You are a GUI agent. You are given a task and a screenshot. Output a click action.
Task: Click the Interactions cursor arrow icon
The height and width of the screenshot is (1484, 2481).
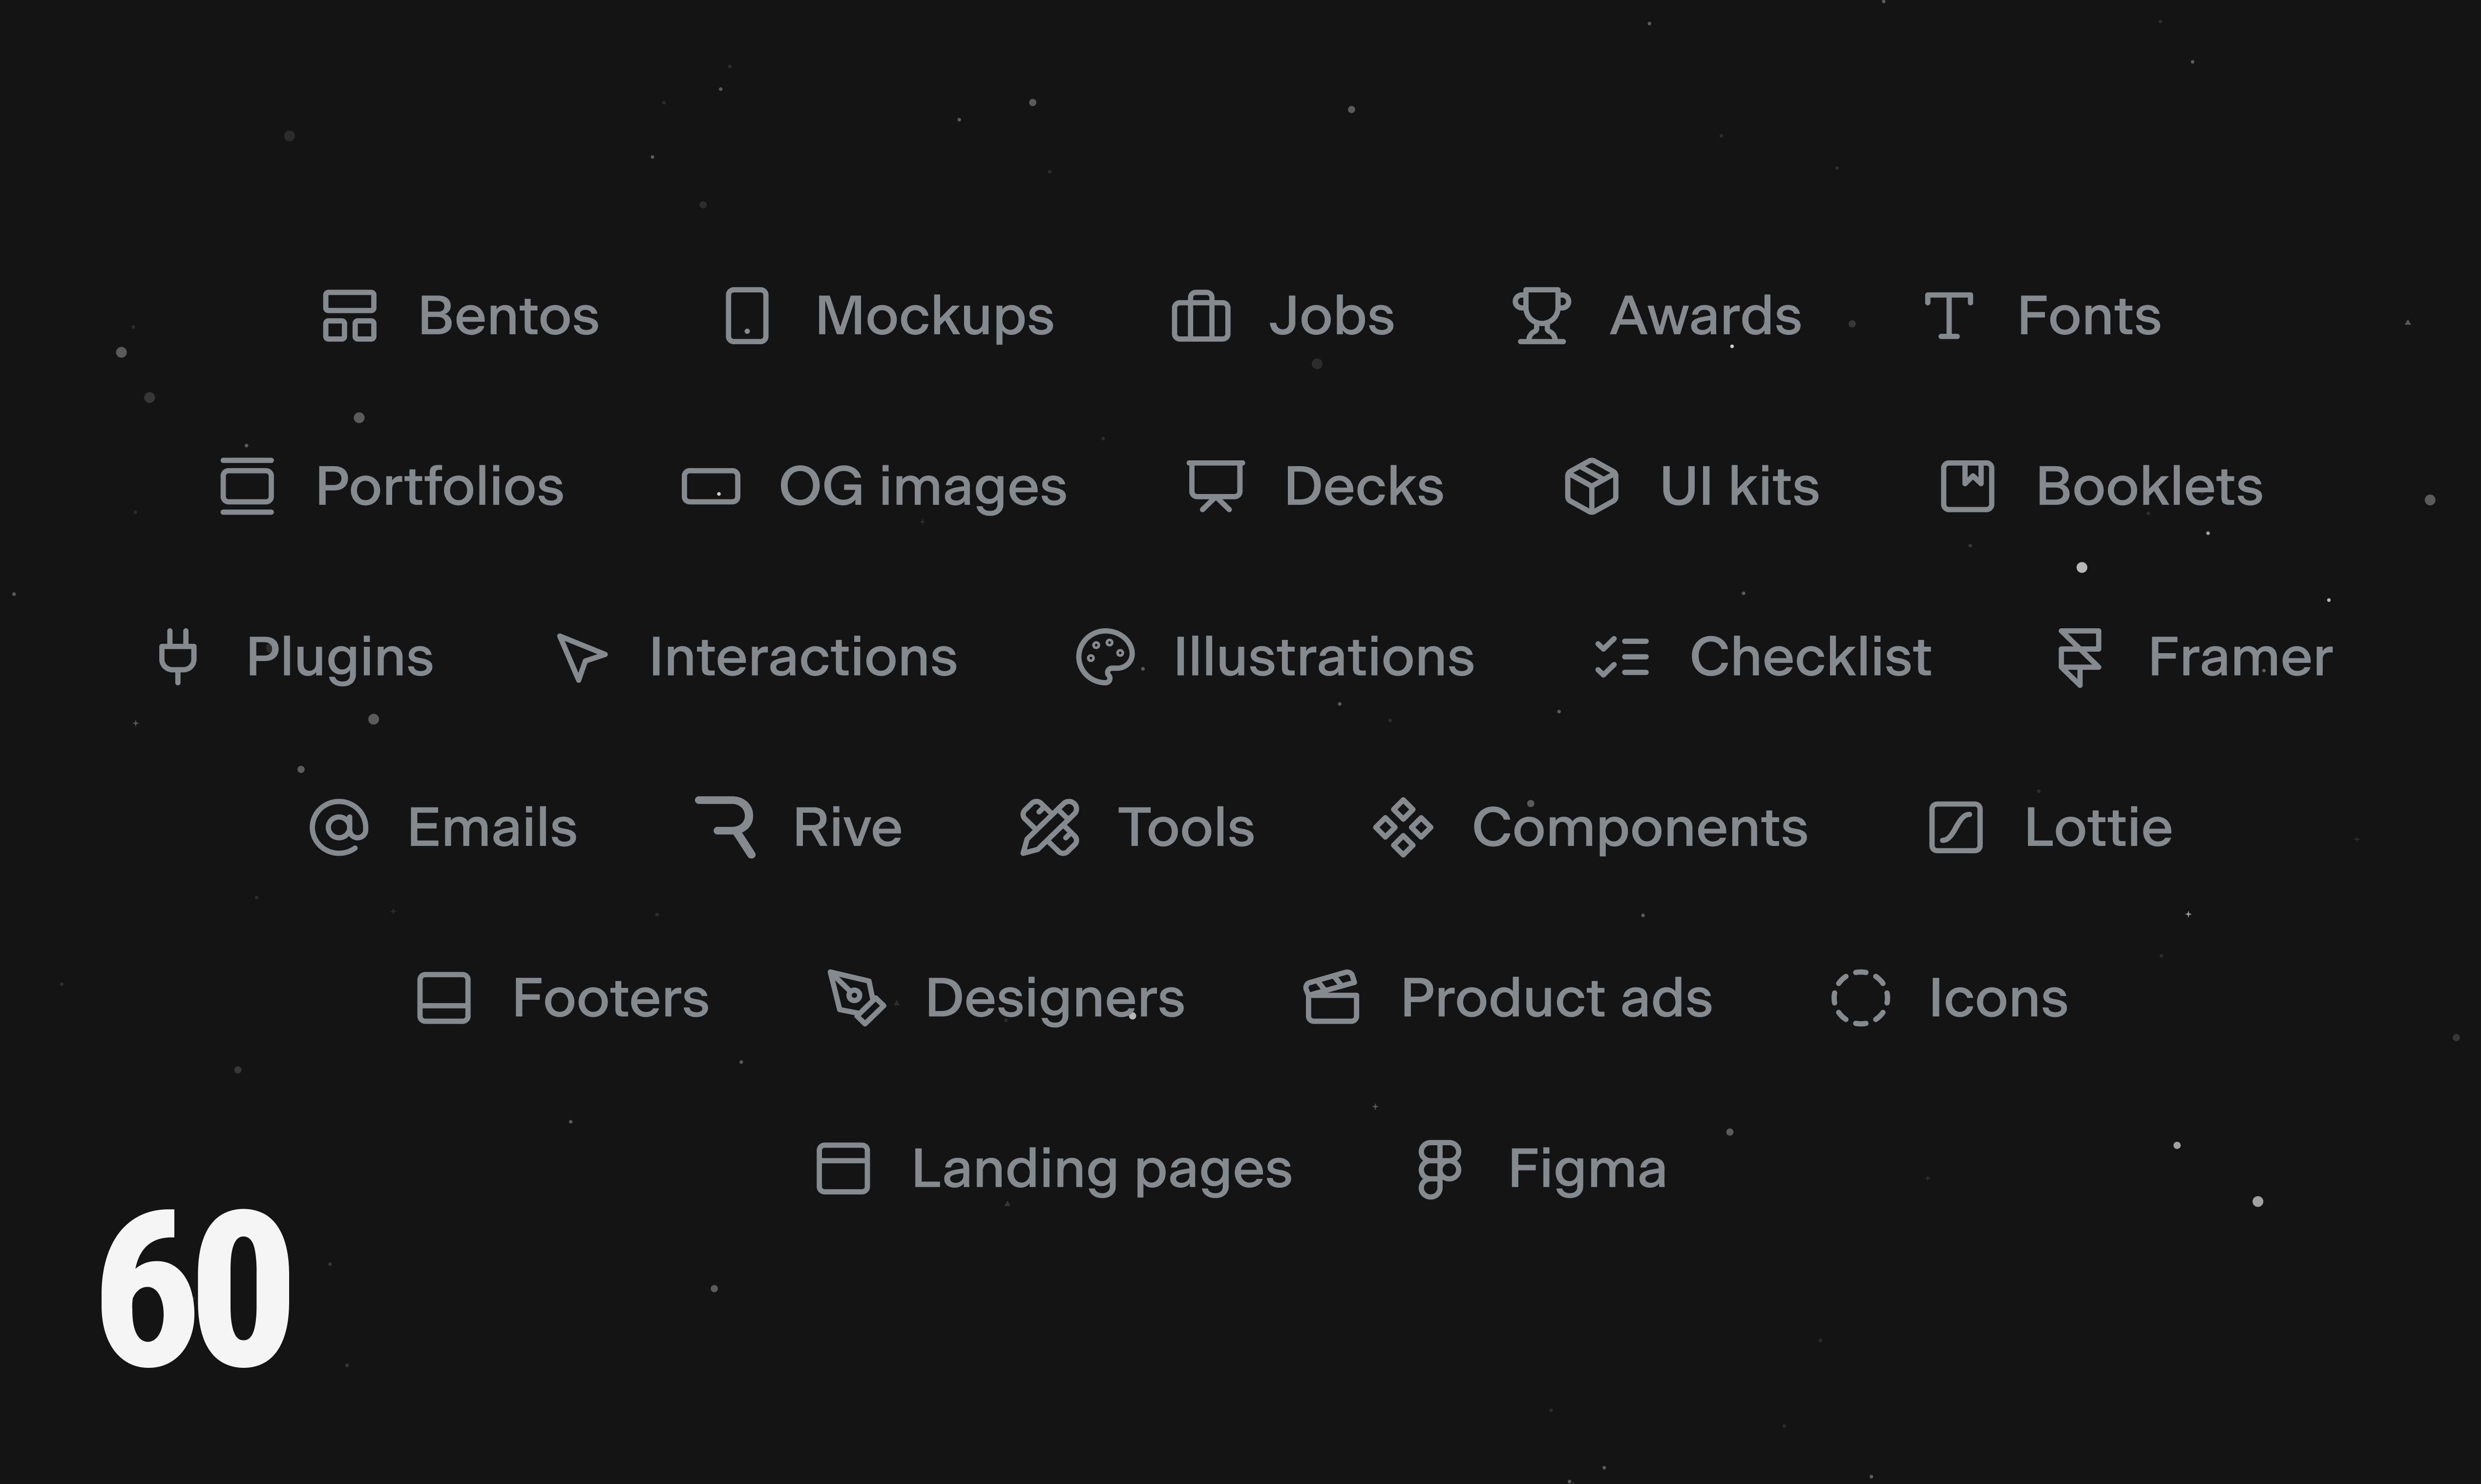[x=581, y=658]
